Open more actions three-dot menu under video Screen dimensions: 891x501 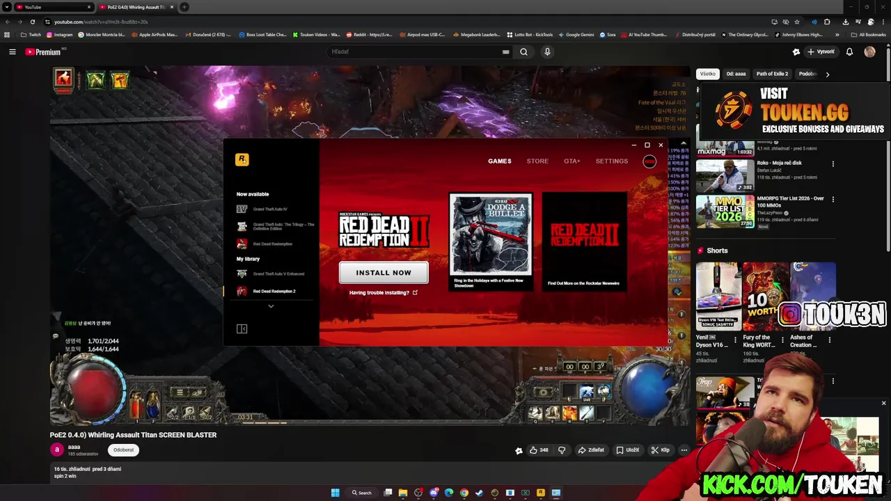point(684,450)
